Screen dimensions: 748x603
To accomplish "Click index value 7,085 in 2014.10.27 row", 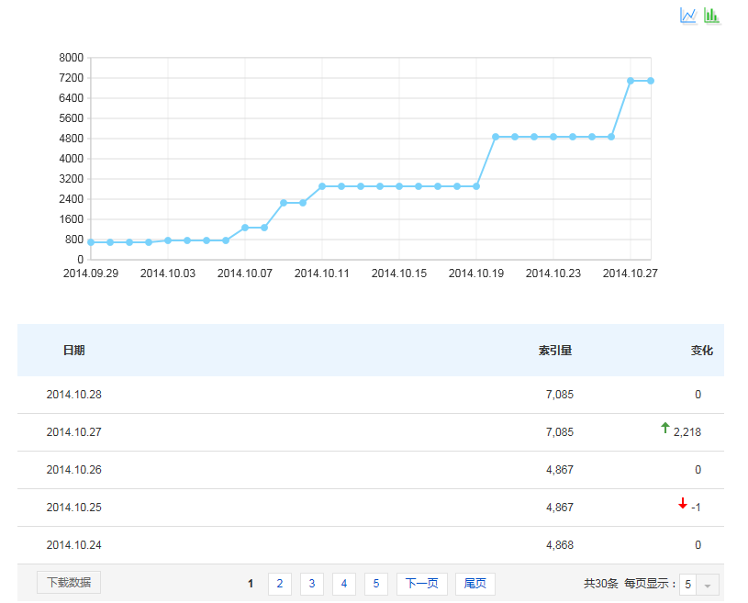I will click(x=560, y=432).
